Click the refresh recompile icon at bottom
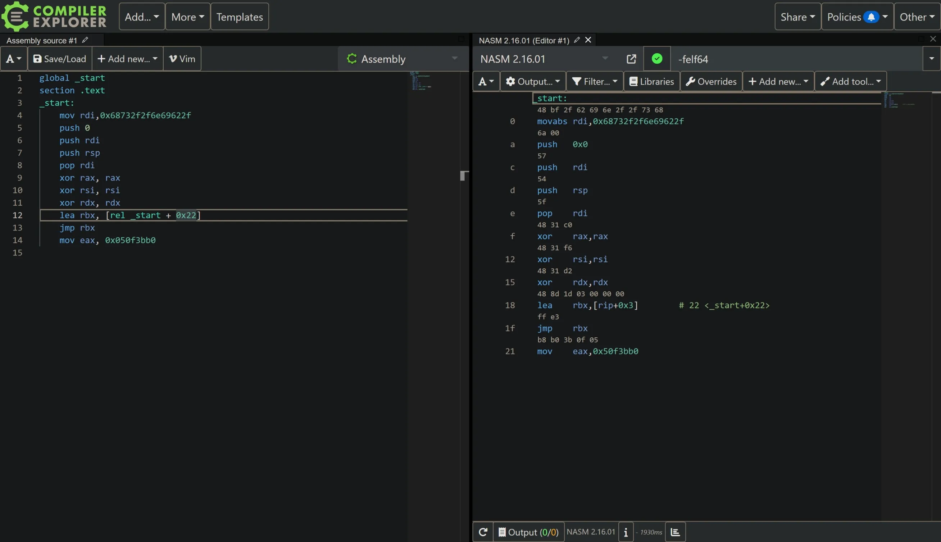This screenshot has height=542, width=941. tap(483, 532)
